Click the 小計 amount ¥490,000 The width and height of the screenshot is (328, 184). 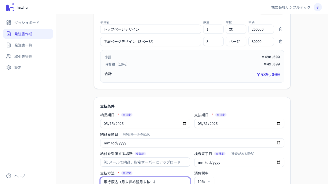tap(270, 57)
